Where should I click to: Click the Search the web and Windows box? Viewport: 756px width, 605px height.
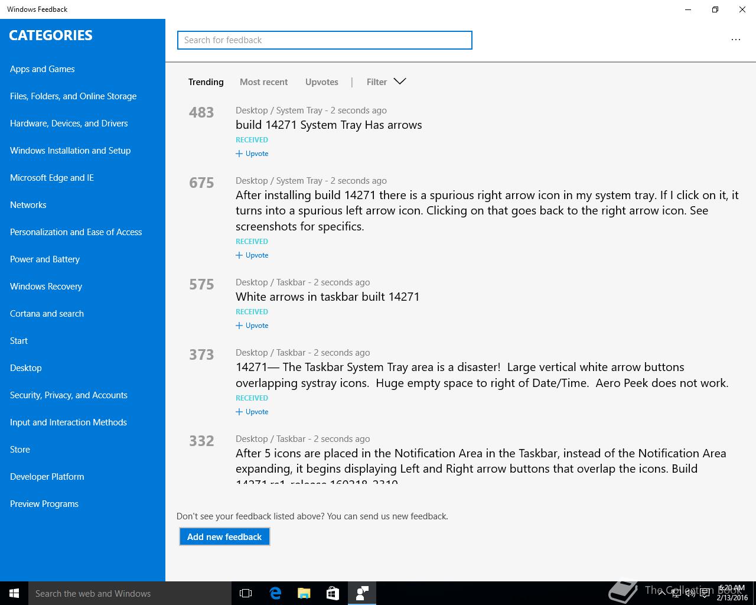coord(130,593)
